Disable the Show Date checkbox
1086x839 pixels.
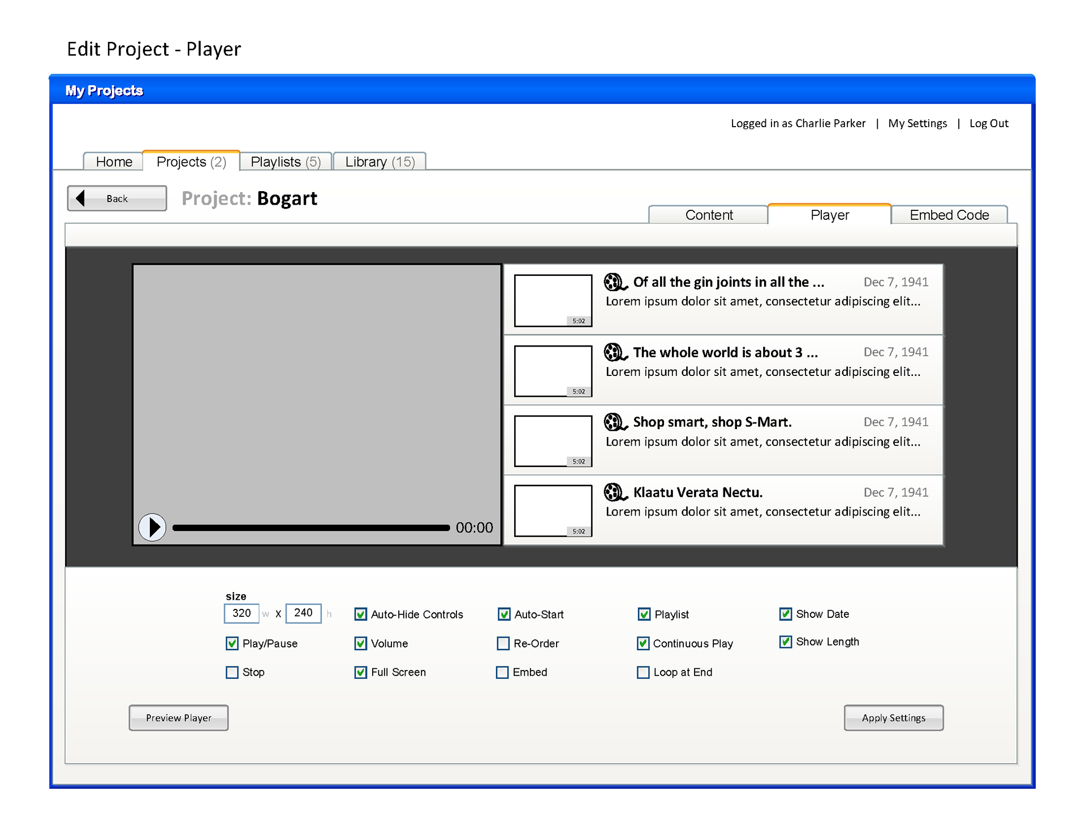click(x=785, y=614)
